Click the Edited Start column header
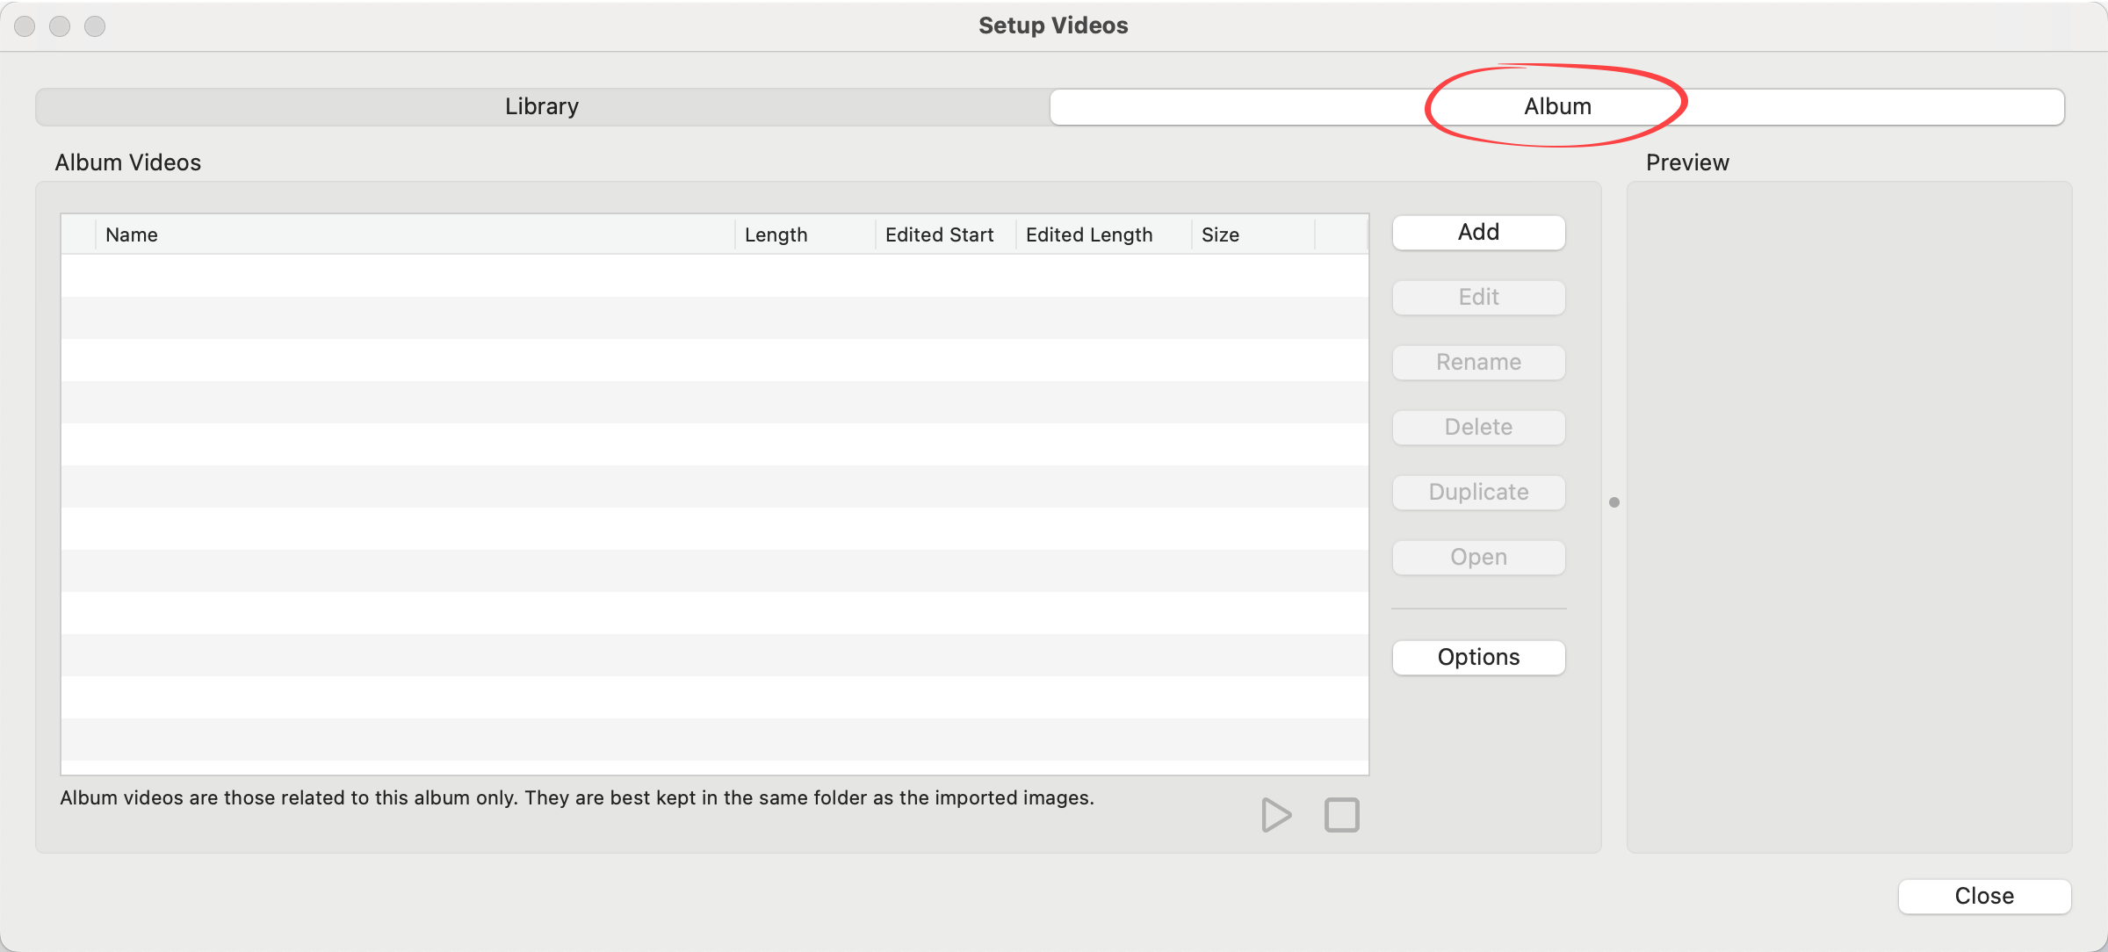This screenshot has height=952, width=2108. [x=944, y=234]
